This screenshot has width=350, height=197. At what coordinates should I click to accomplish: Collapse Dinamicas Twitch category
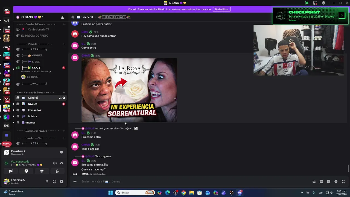point(38,131)
